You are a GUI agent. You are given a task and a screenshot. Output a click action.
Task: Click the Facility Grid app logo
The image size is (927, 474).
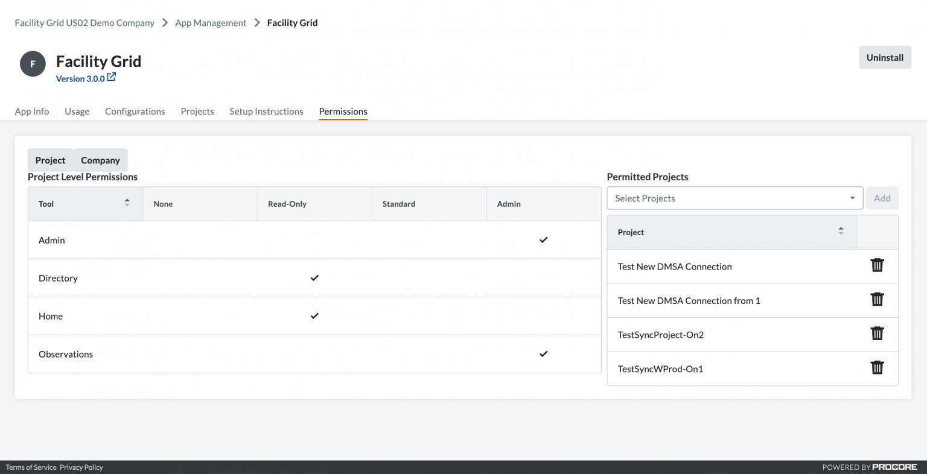coord(33,63)
